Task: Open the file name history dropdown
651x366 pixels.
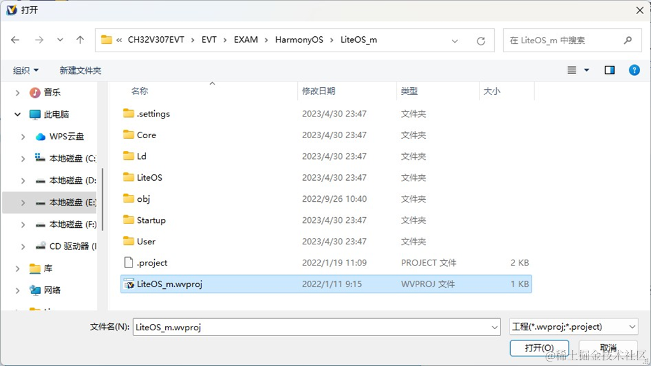Action: click(495, 327)
